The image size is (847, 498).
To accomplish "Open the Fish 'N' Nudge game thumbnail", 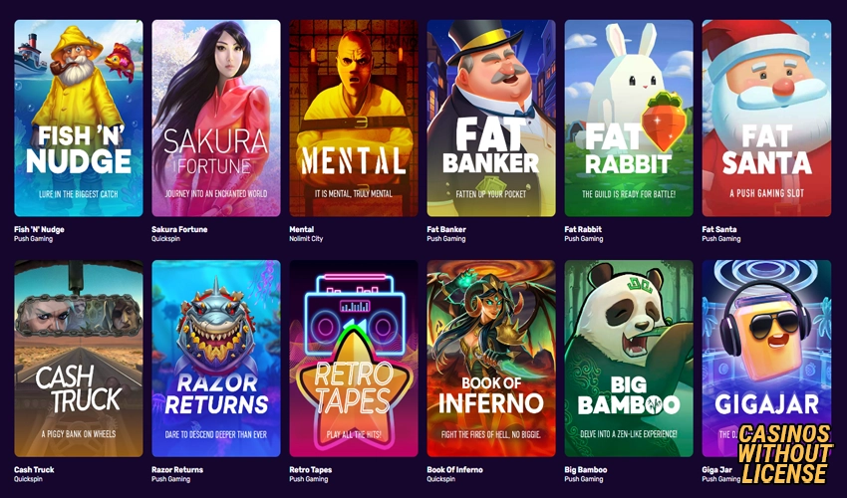I will [x=79, y=119].
